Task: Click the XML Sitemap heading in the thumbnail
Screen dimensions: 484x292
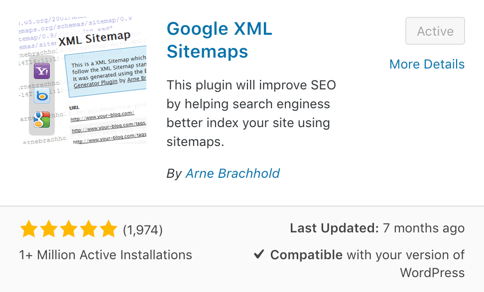Action: pos(95,38)
